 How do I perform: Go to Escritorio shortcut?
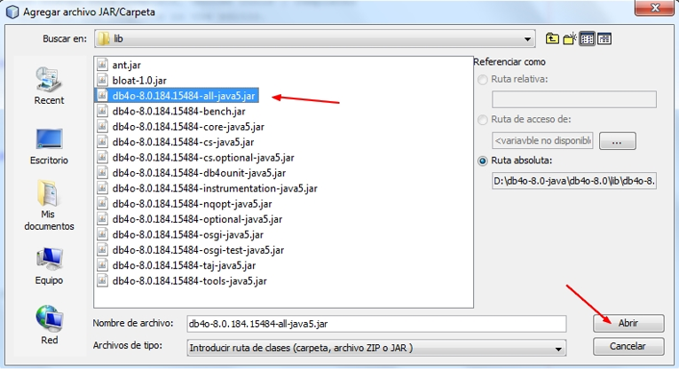[x=49, y=146]
